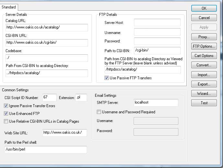
Task: Run the network Test
Action: click(x=204, y=103)
